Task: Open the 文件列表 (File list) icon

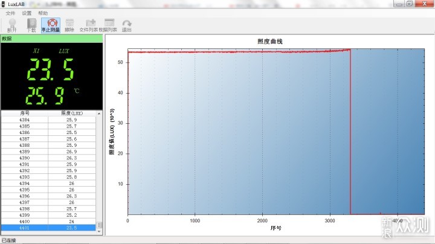Action: click(x=88, y=25)
